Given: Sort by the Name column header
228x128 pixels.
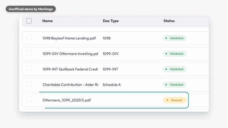Looking at the screenshot, I should 47,21.
